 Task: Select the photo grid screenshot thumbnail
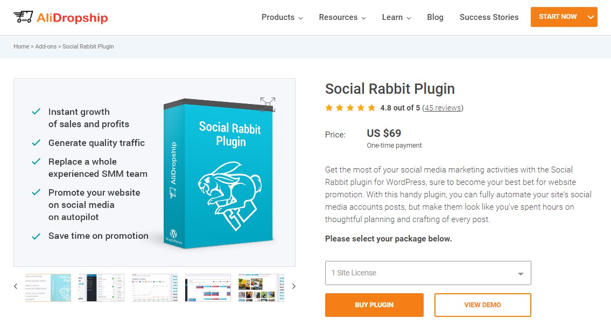pyautogui.click(x=261, y=287)
